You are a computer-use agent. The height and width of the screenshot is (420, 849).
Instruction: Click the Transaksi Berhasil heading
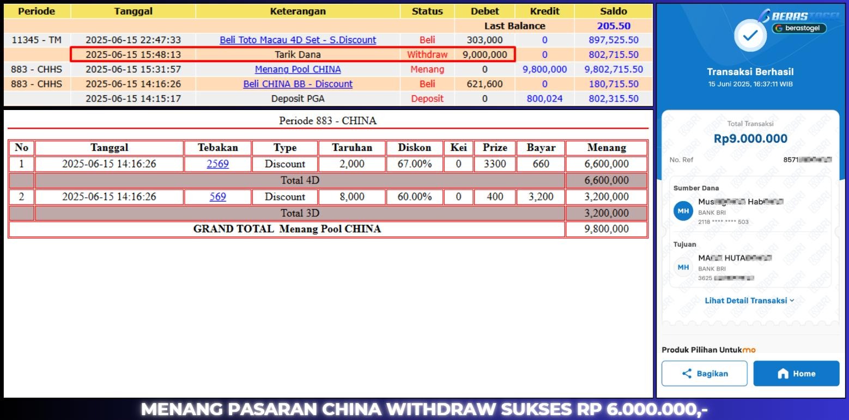750,72
